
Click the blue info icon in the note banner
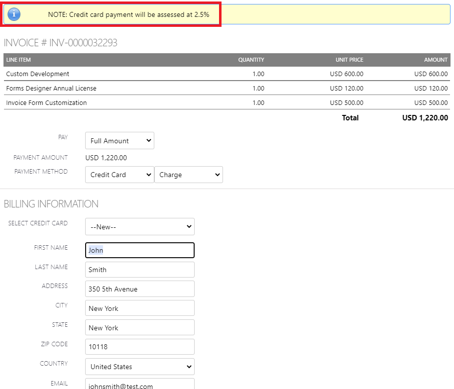14,14
